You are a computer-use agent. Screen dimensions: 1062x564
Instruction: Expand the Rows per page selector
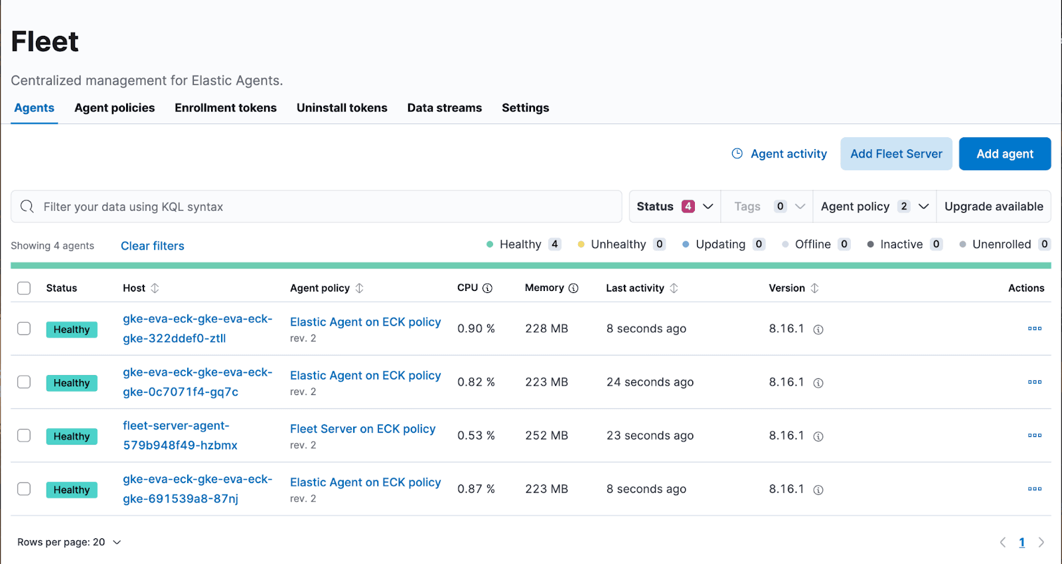(69, 542)
